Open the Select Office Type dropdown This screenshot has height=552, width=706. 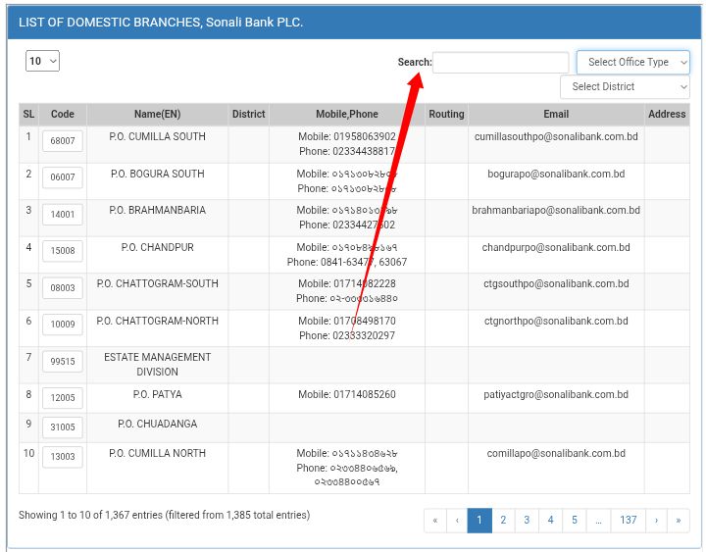[x=632, y=63]
